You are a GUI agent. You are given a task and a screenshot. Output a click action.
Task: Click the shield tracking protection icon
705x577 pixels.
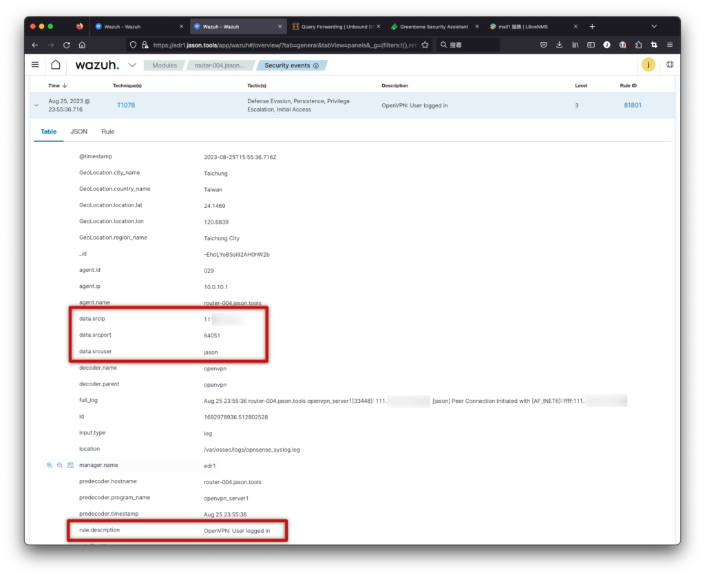(133, 45)
